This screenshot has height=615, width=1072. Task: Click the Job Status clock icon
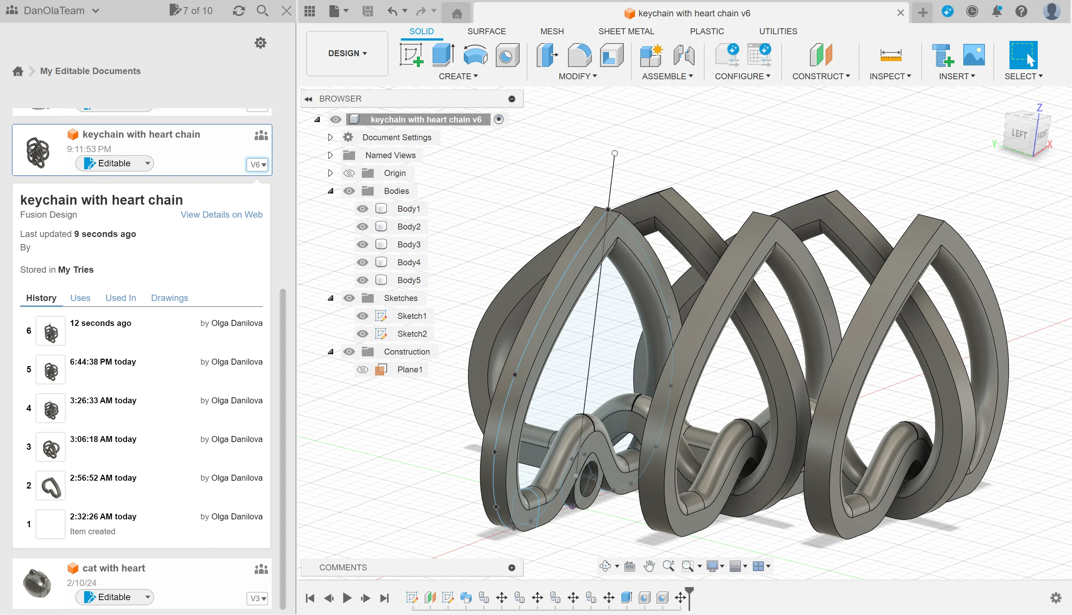(972, 12)
